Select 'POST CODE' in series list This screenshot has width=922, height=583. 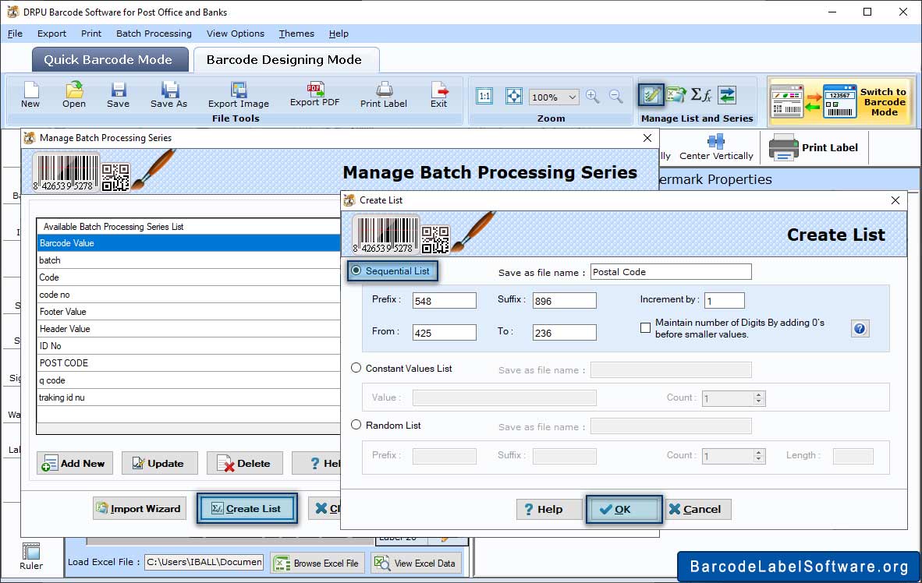[189, 362]
